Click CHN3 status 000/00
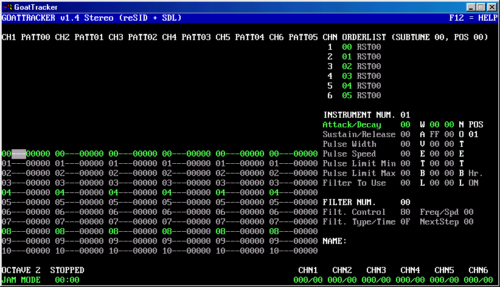The image size is (500, 287). pos(377,280)
